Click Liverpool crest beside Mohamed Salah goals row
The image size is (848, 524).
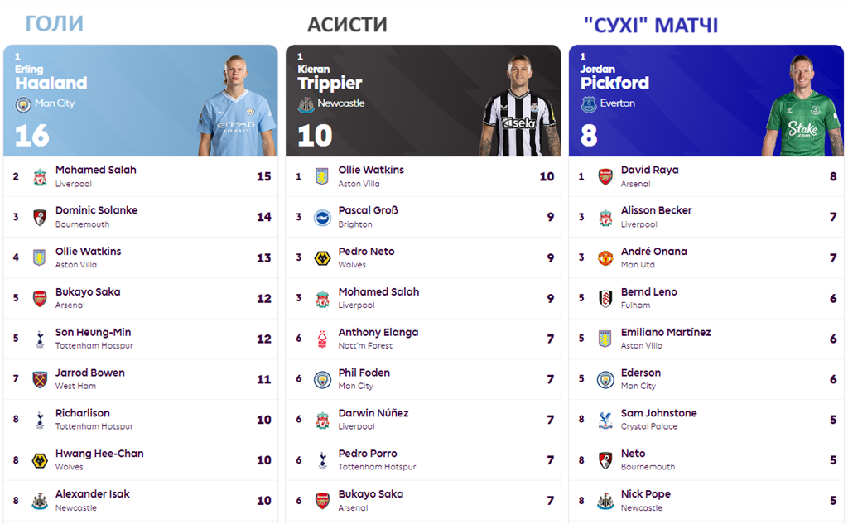pos(39,176)
